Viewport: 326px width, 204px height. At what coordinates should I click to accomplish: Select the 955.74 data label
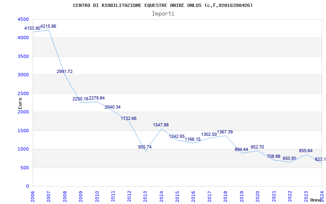coord(145,147)
